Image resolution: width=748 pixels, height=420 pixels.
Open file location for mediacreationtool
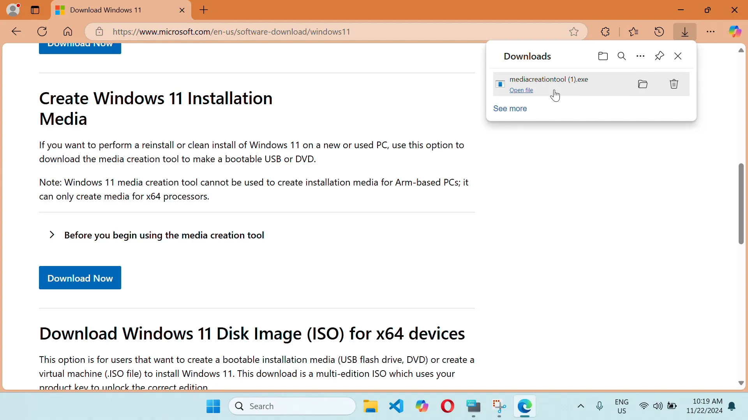pyautogui.click(x=643, y=84)
